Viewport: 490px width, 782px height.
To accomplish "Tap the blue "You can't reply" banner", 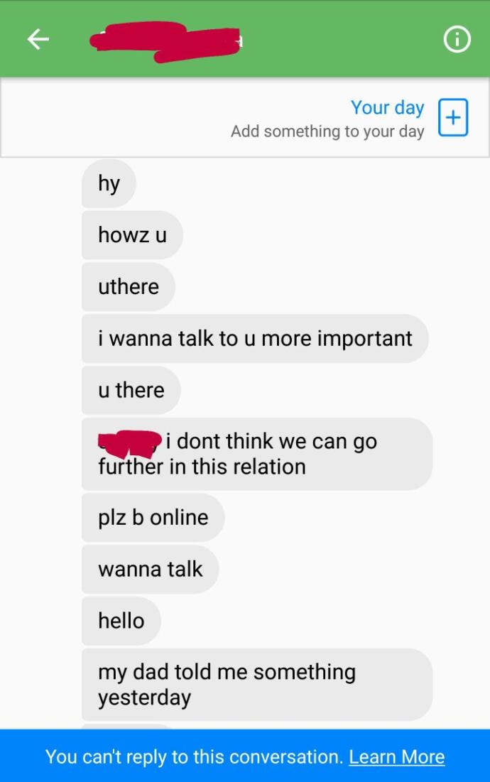I will pos(245,756).
